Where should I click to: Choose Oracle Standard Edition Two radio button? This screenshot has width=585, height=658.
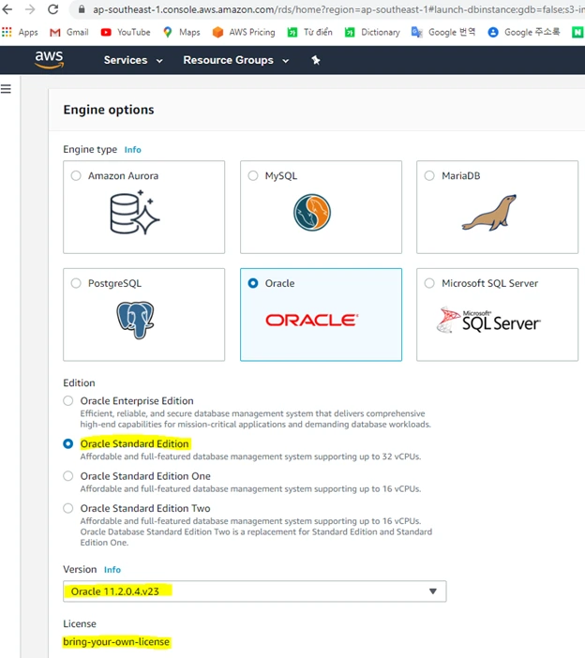coord(68,508)
